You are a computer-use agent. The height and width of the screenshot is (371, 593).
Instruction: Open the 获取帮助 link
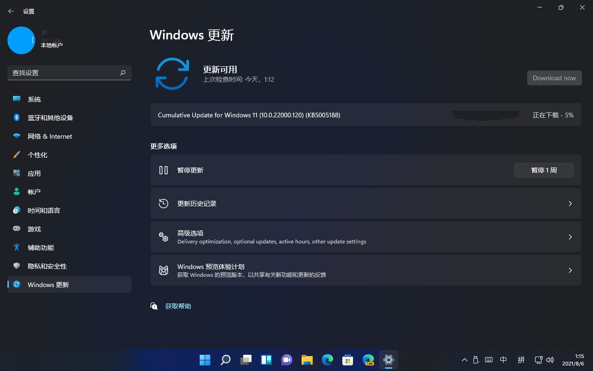click(x=178, y=306)
